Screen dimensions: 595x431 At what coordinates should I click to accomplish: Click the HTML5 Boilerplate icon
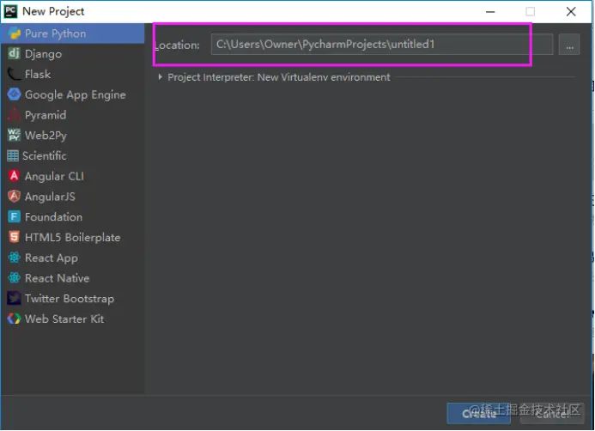pos(14,238)
